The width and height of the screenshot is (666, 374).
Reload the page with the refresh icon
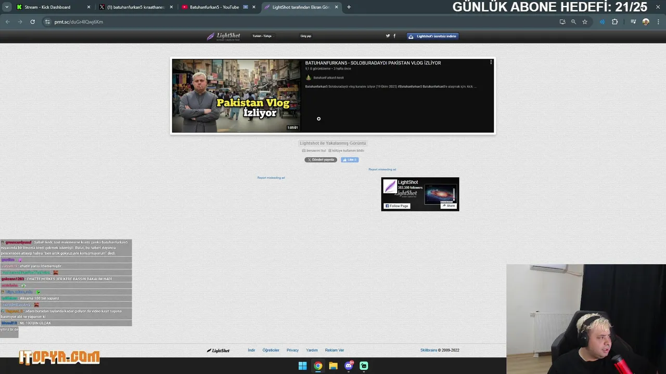click(32, 22)
